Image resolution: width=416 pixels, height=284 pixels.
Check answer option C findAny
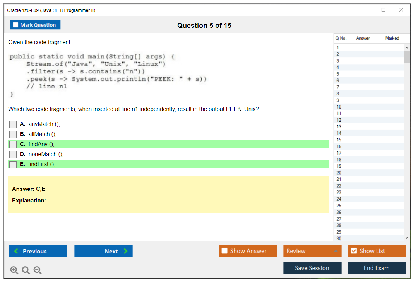pos(13,144)
